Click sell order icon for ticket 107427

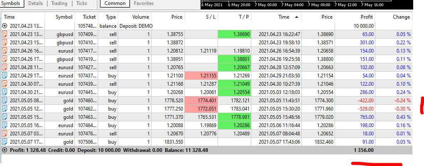[4, 67]
